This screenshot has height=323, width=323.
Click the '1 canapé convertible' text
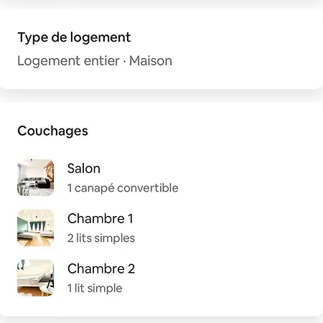pos(123,188)
